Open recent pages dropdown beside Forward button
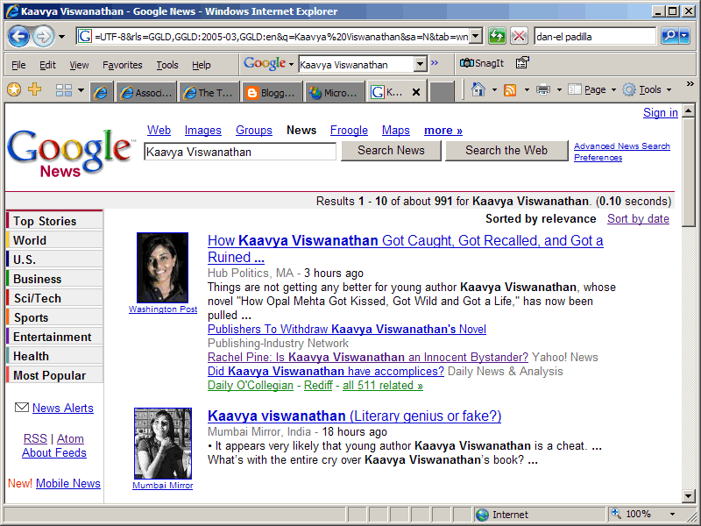 pos(61,37)
